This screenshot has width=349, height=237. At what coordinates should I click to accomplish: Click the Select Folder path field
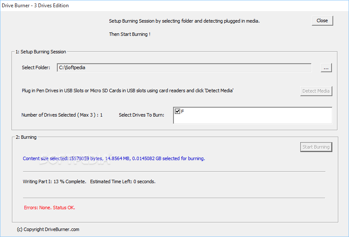point(184,67)
